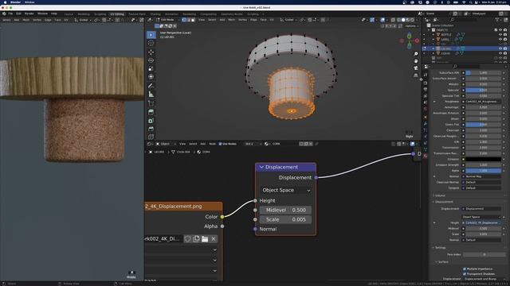510x286 pixels.
Task: Open the File menu
Action: (10, 14)
